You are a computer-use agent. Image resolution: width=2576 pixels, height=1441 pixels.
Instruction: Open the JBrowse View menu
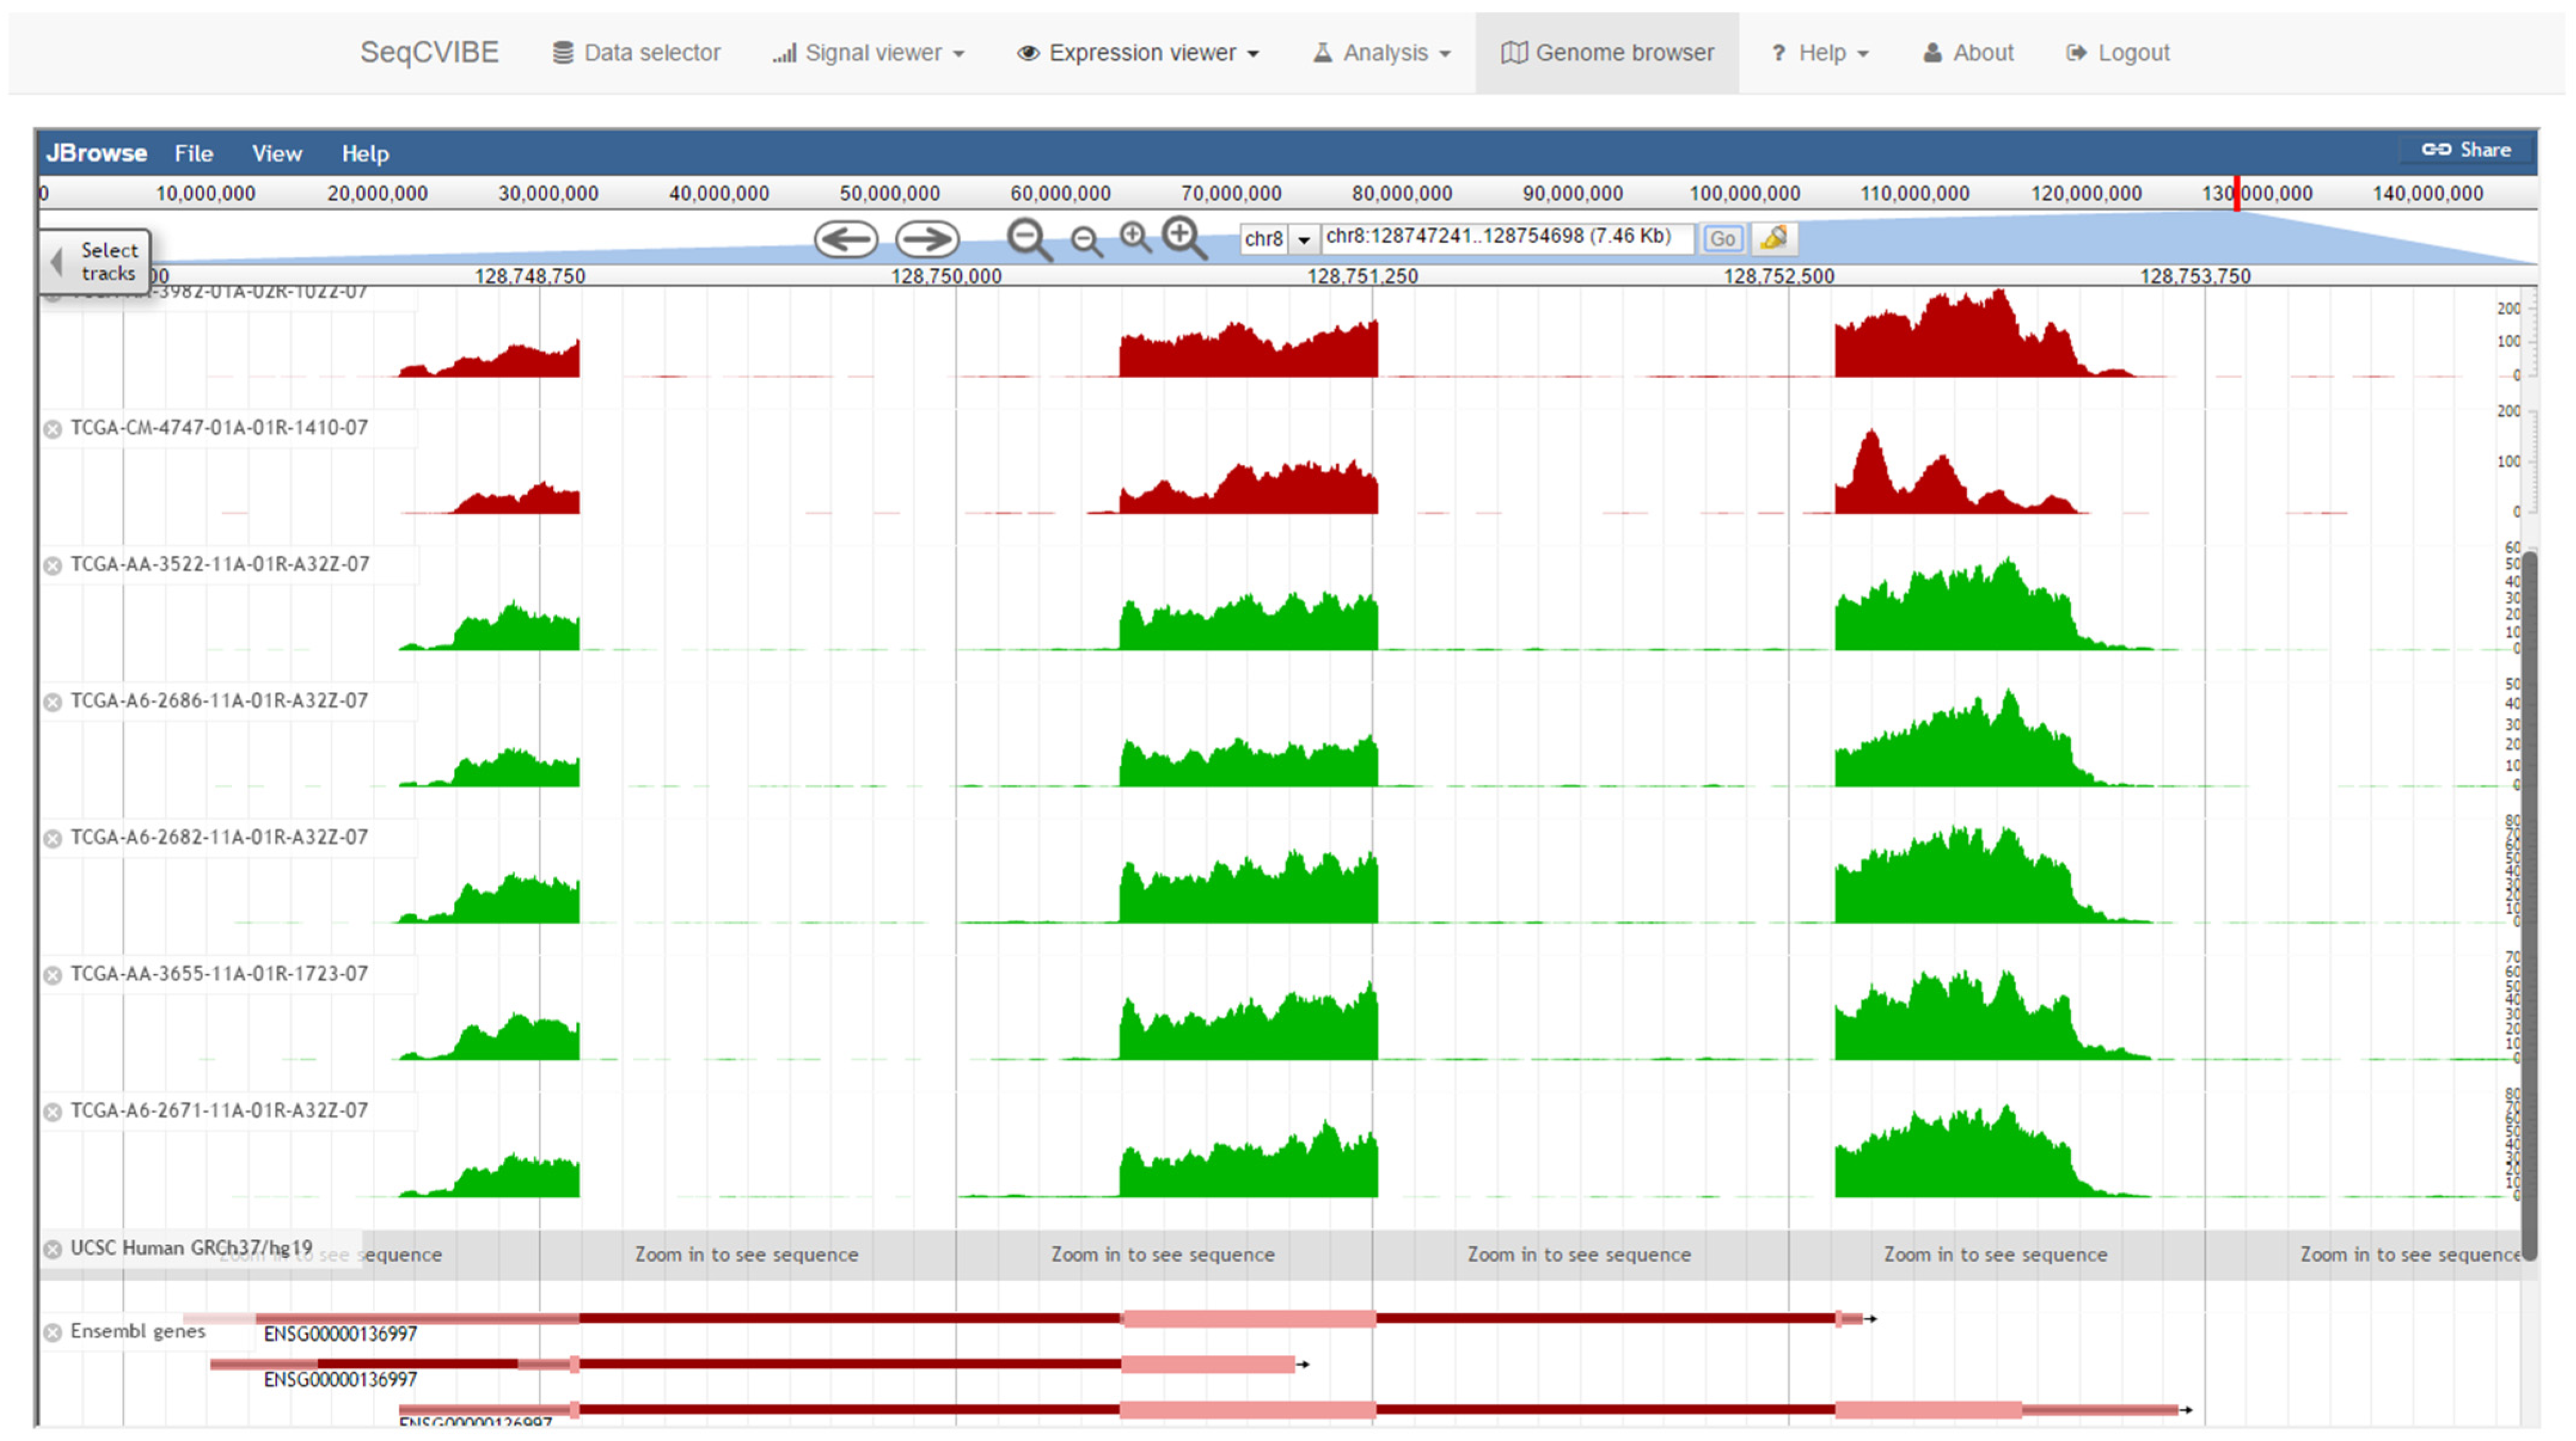pos(276,153)
